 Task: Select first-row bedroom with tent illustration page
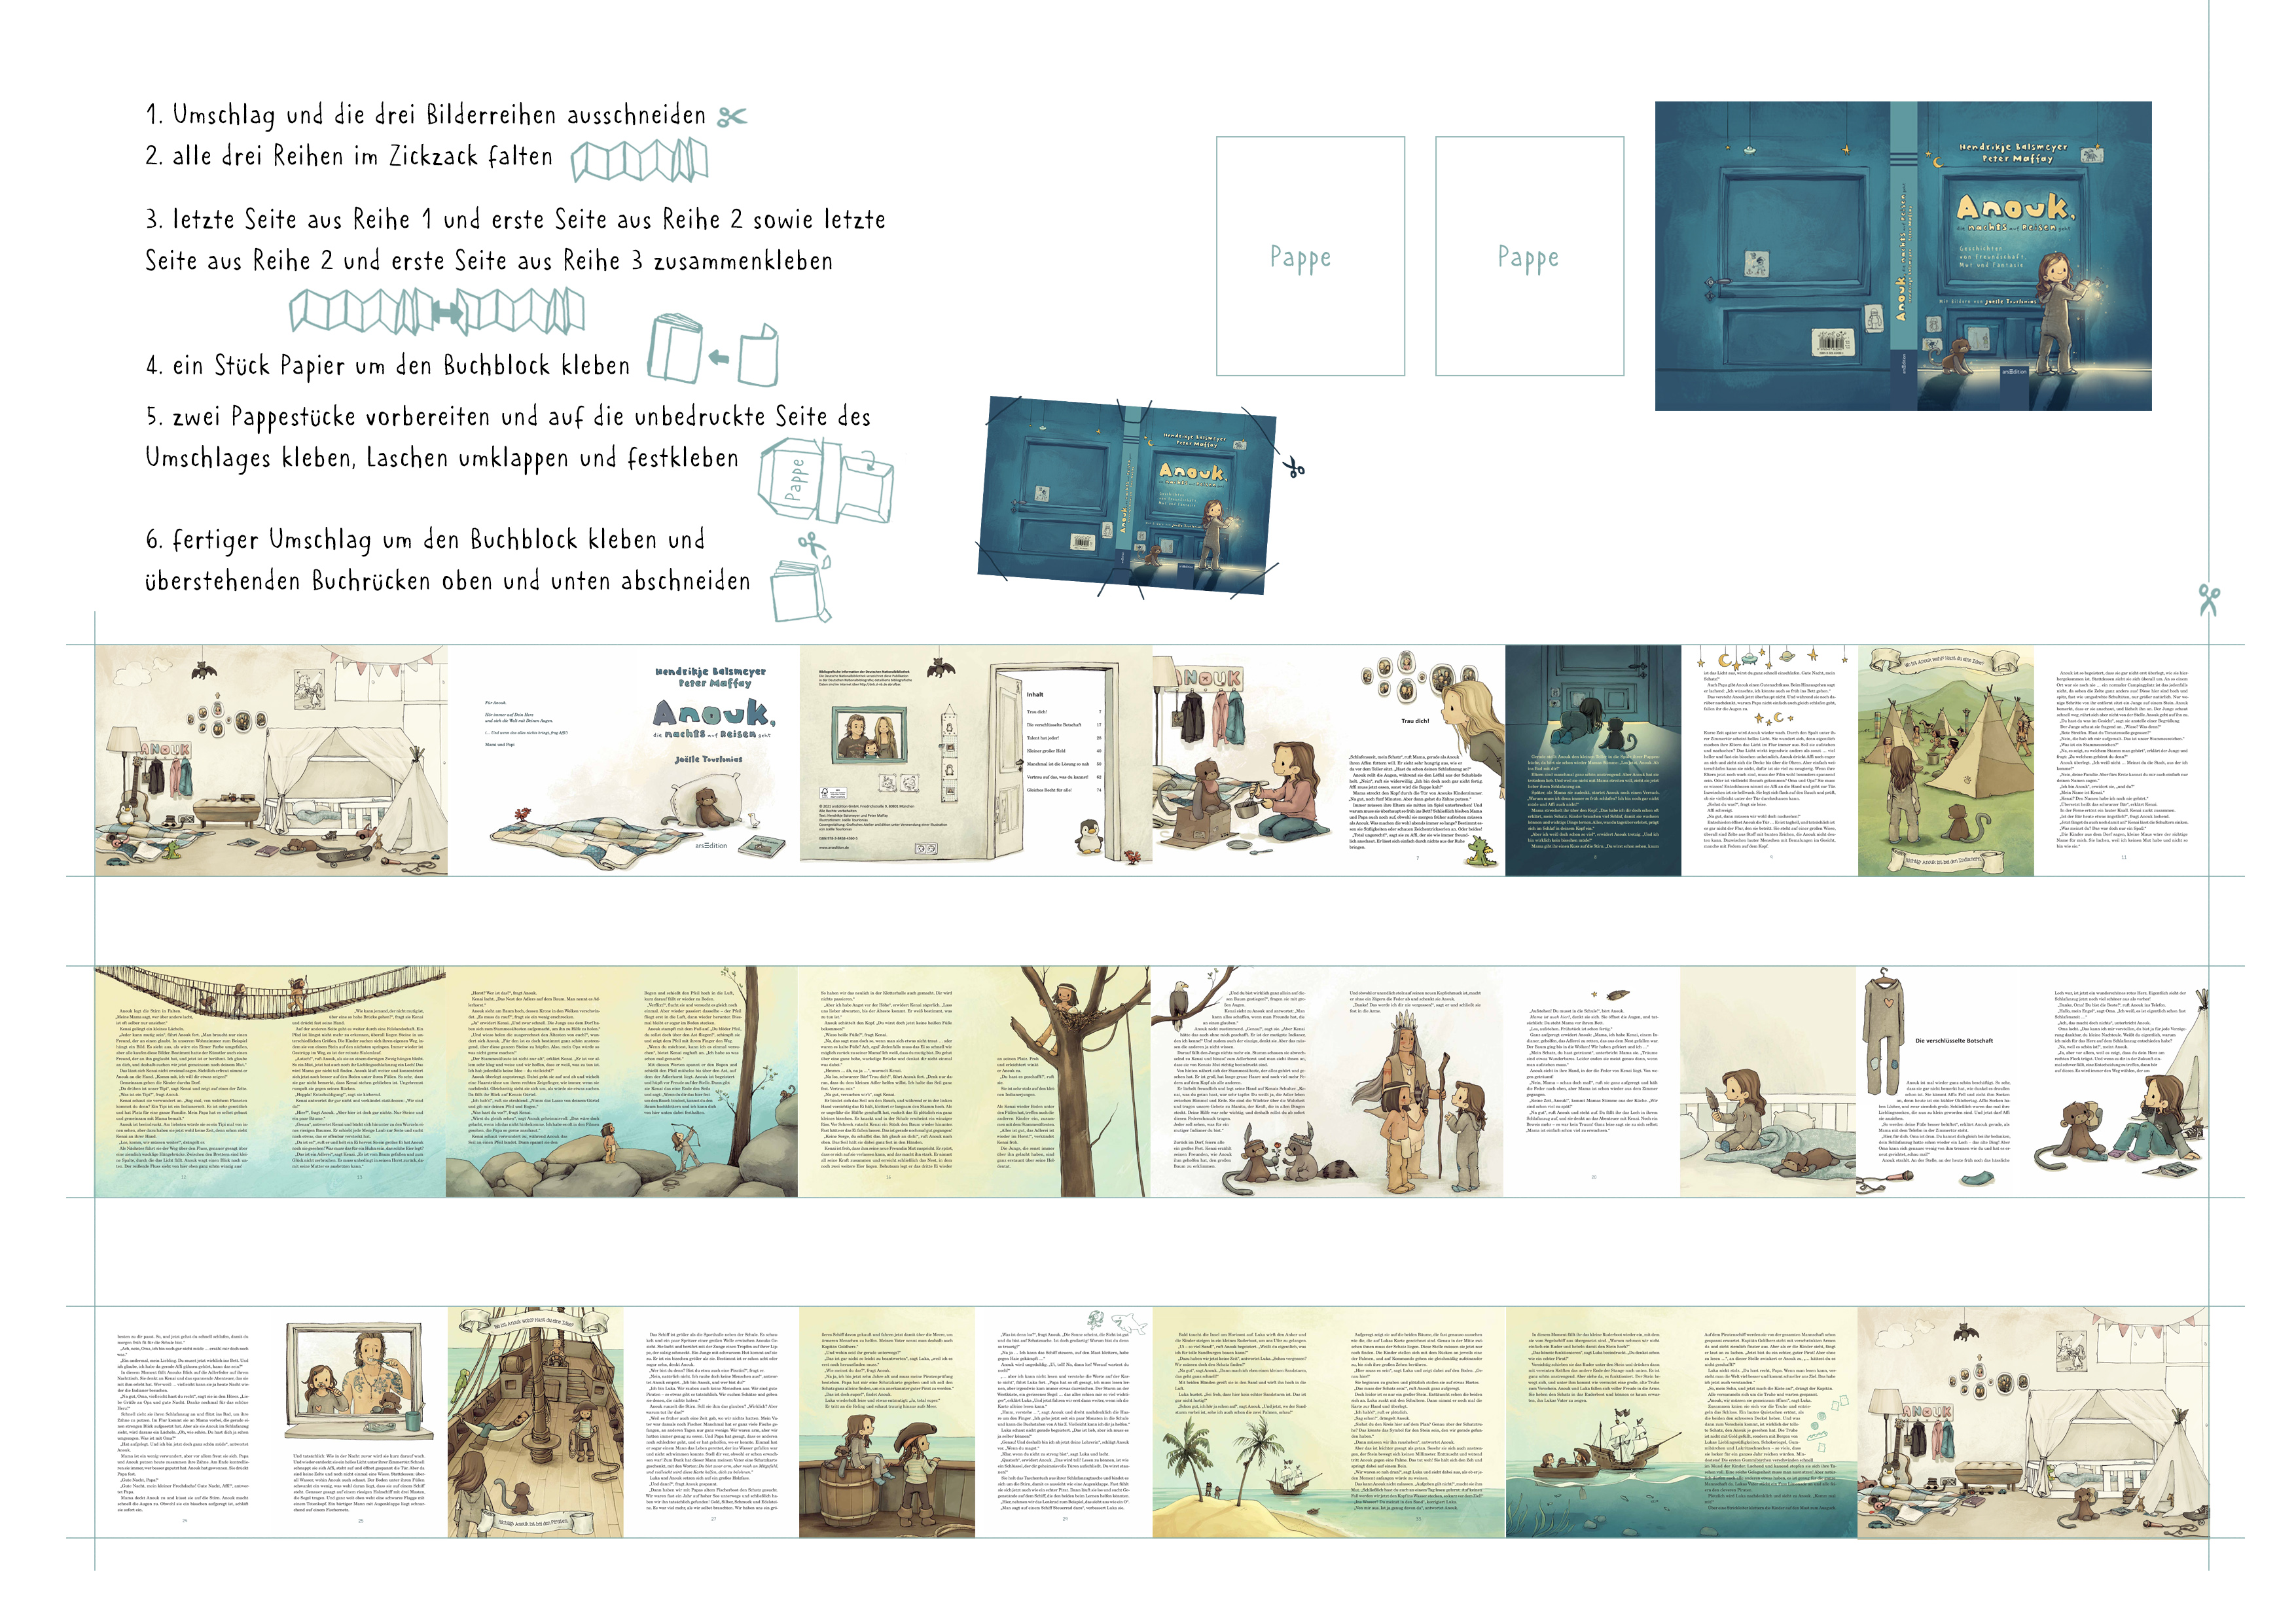tap(271, 761)
